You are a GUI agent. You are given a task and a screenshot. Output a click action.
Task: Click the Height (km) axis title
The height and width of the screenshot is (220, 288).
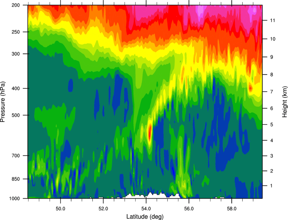(285, 102)
